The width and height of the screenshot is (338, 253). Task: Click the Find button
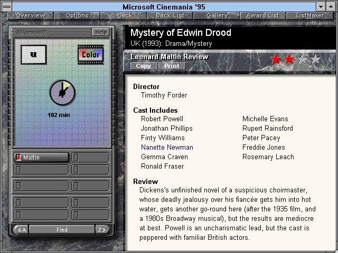(62, 230)
